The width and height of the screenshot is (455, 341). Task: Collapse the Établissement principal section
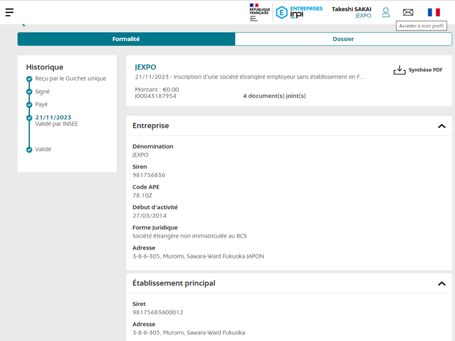[441, 284]
